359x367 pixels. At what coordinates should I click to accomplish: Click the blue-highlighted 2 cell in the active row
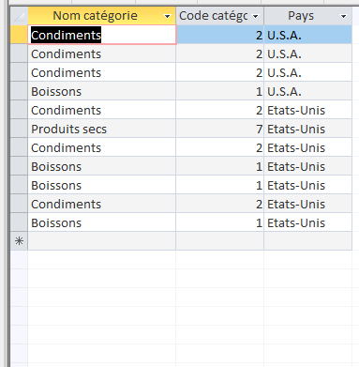[x=220, y=35]
